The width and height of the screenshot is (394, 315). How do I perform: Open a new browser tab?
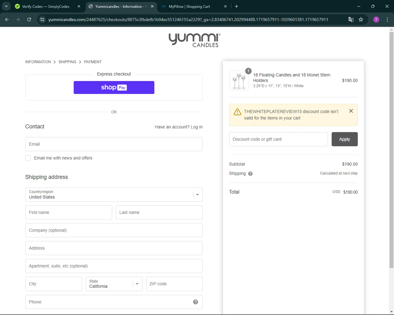(236, 6)
